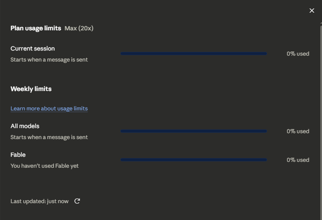The height and width of the screenshot is (220, 322).
Task: Refresh the last updated usage data
Action: (77, 201)
